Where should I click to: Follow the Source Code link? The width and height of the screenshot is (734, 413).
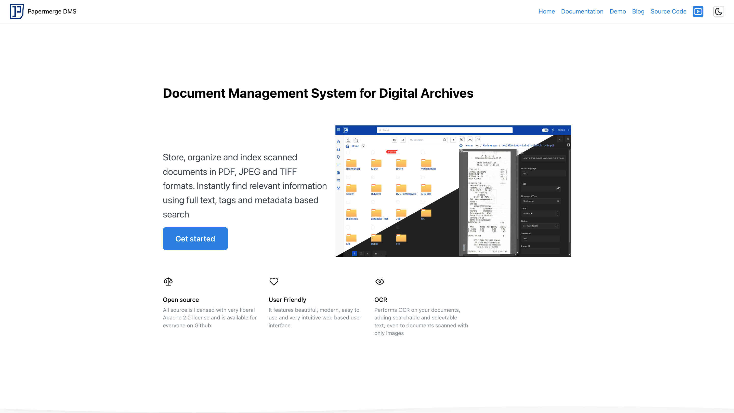(x=668, y=11)
